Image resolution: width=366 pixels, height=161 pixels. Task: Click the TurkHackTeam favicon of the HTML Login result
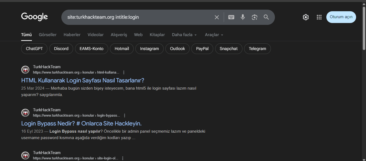coord(25,70)
